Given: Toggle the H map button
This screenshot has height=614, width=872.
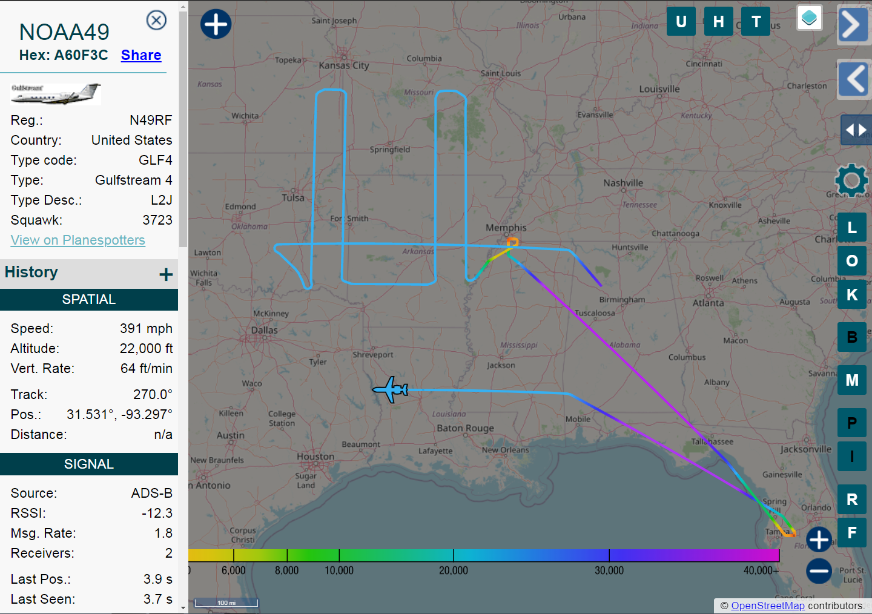Looking at the screenshot, I should coord(719,22).
